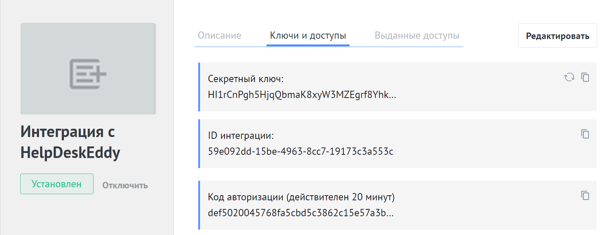
Task: Click the Интеграция с HelpDeskEddy title
Action: pos(70,142)
